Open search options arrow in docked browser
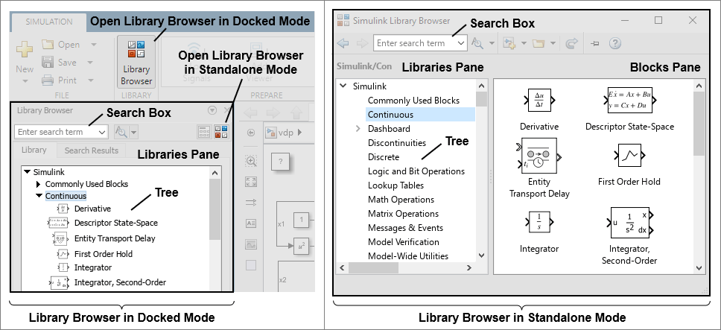The image size is (721, 330). click(134, 133)
